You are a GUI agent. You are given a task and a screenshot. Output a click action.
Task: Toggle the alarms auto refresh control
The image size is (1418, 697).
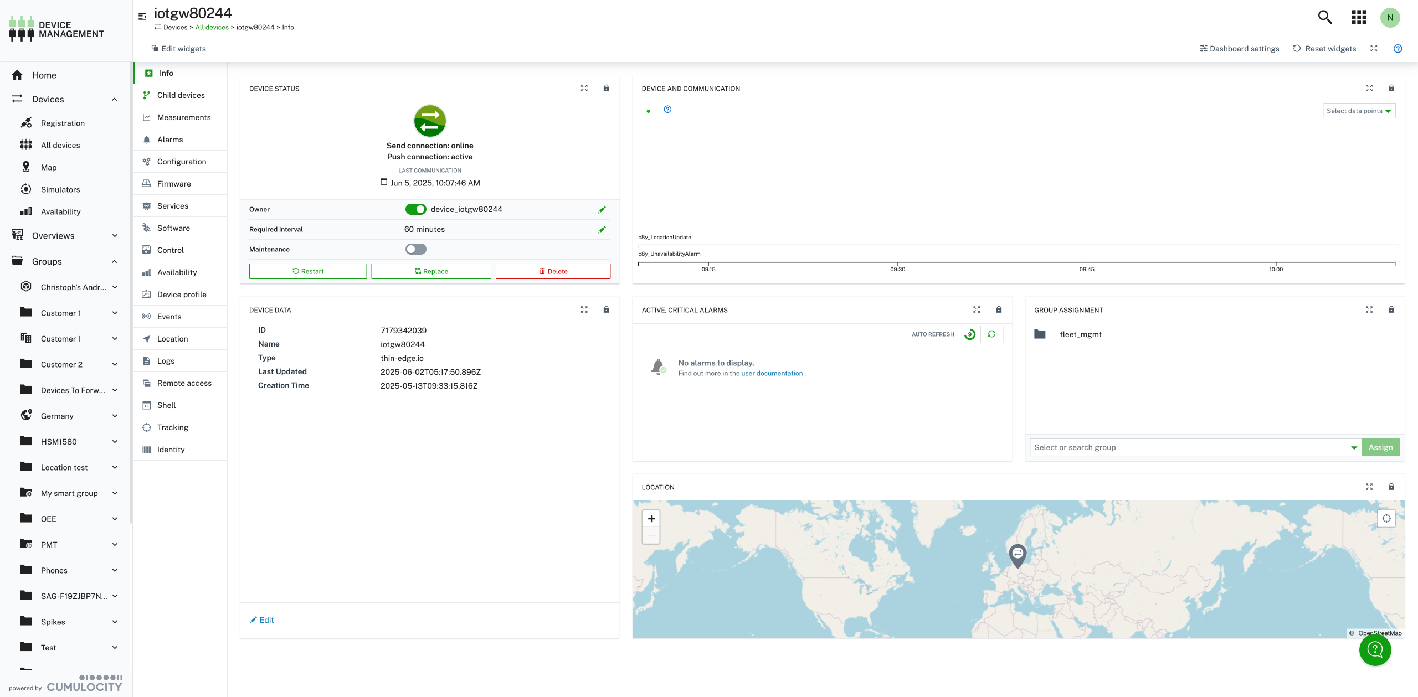pyautogui.click(x=969, y=334)
